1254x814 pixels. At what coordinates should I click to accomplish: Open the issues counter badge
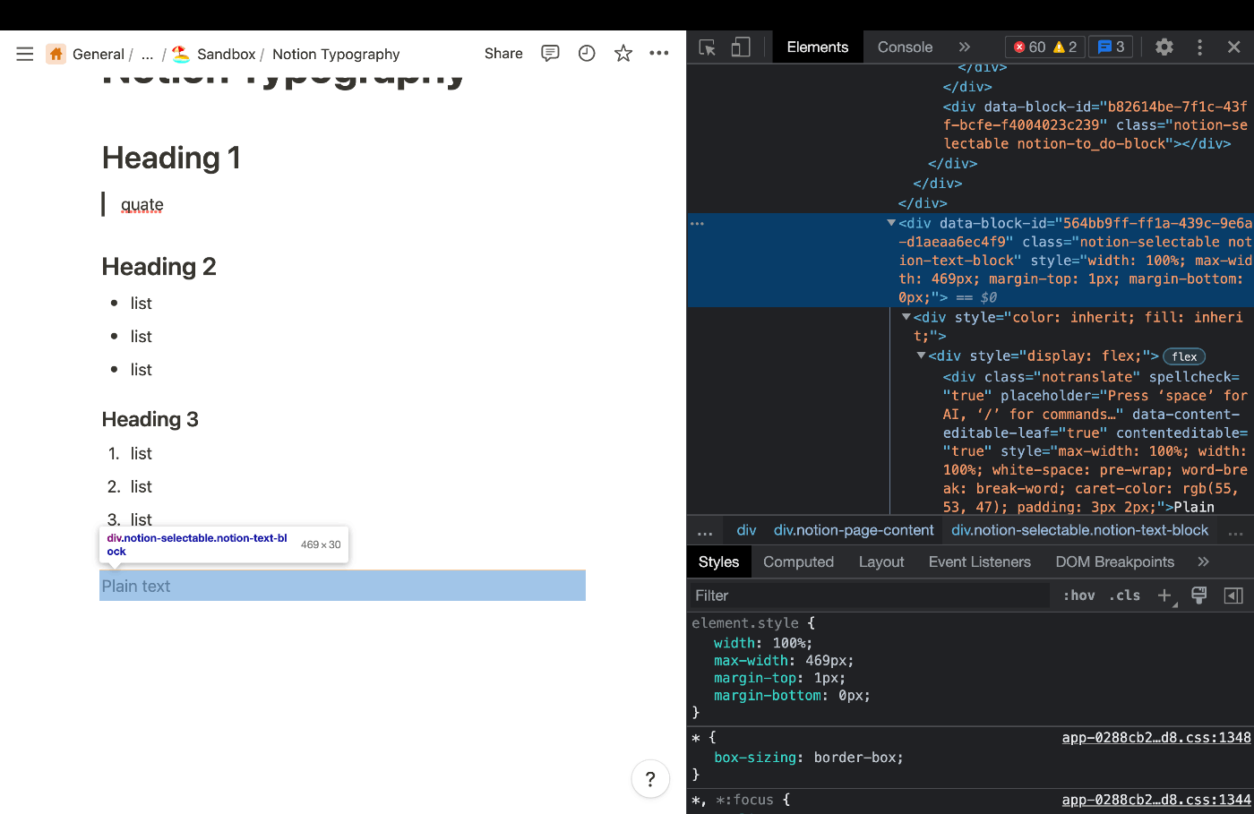1111,47
